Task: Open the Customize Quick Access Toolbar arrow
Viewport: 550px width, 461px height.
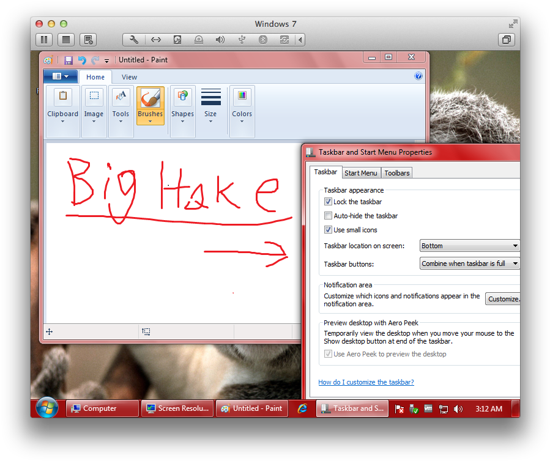Action: point(106,61)
